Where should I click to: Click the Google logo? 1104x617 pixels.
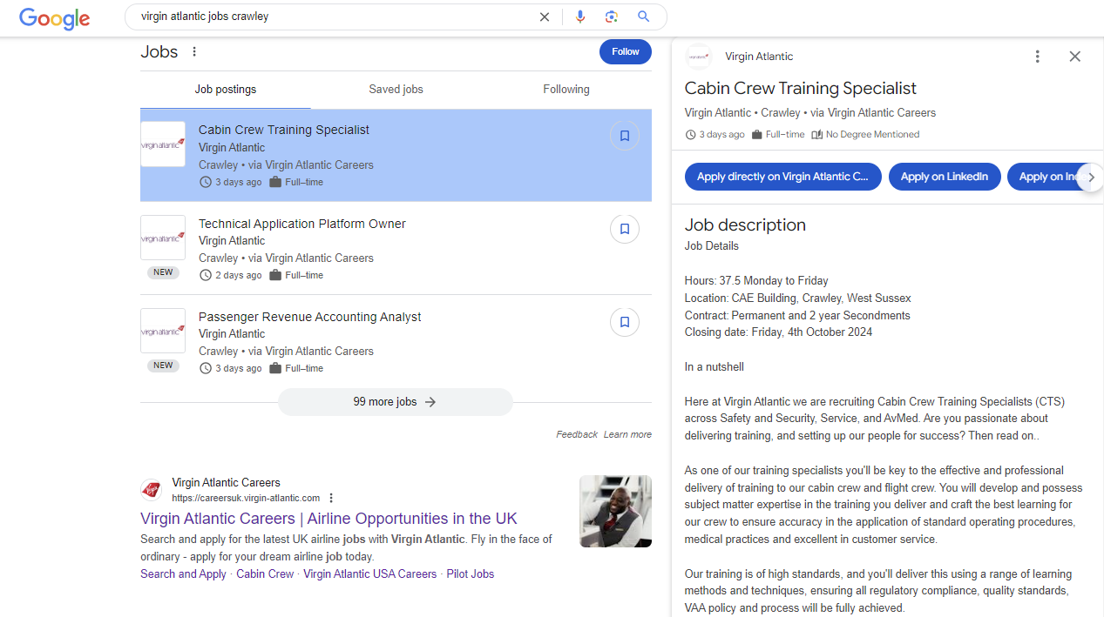coord(54,18)
